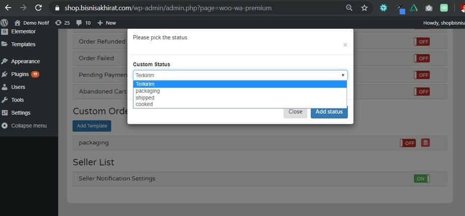Click the WordPress logo in admin bar

pos(5,23)
